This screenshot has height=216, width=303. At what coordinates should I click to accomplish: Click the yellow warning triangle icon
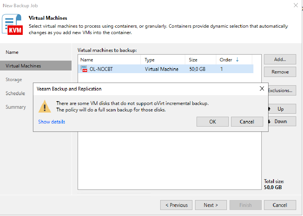coord(45,106)
